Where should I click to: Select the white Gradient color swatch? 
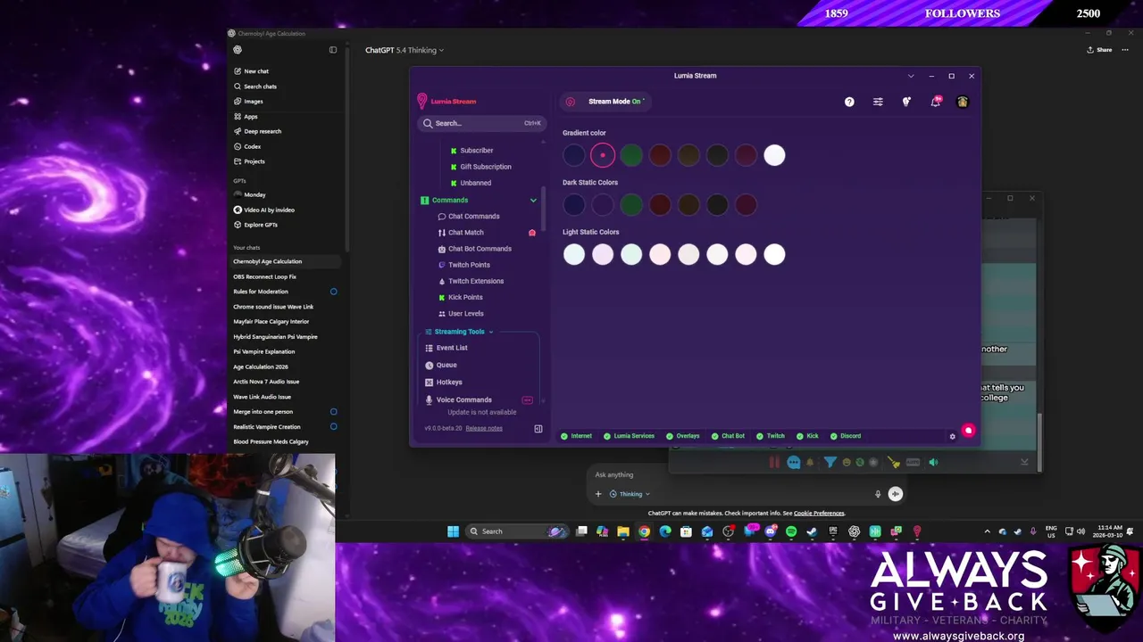click(774, 155)
